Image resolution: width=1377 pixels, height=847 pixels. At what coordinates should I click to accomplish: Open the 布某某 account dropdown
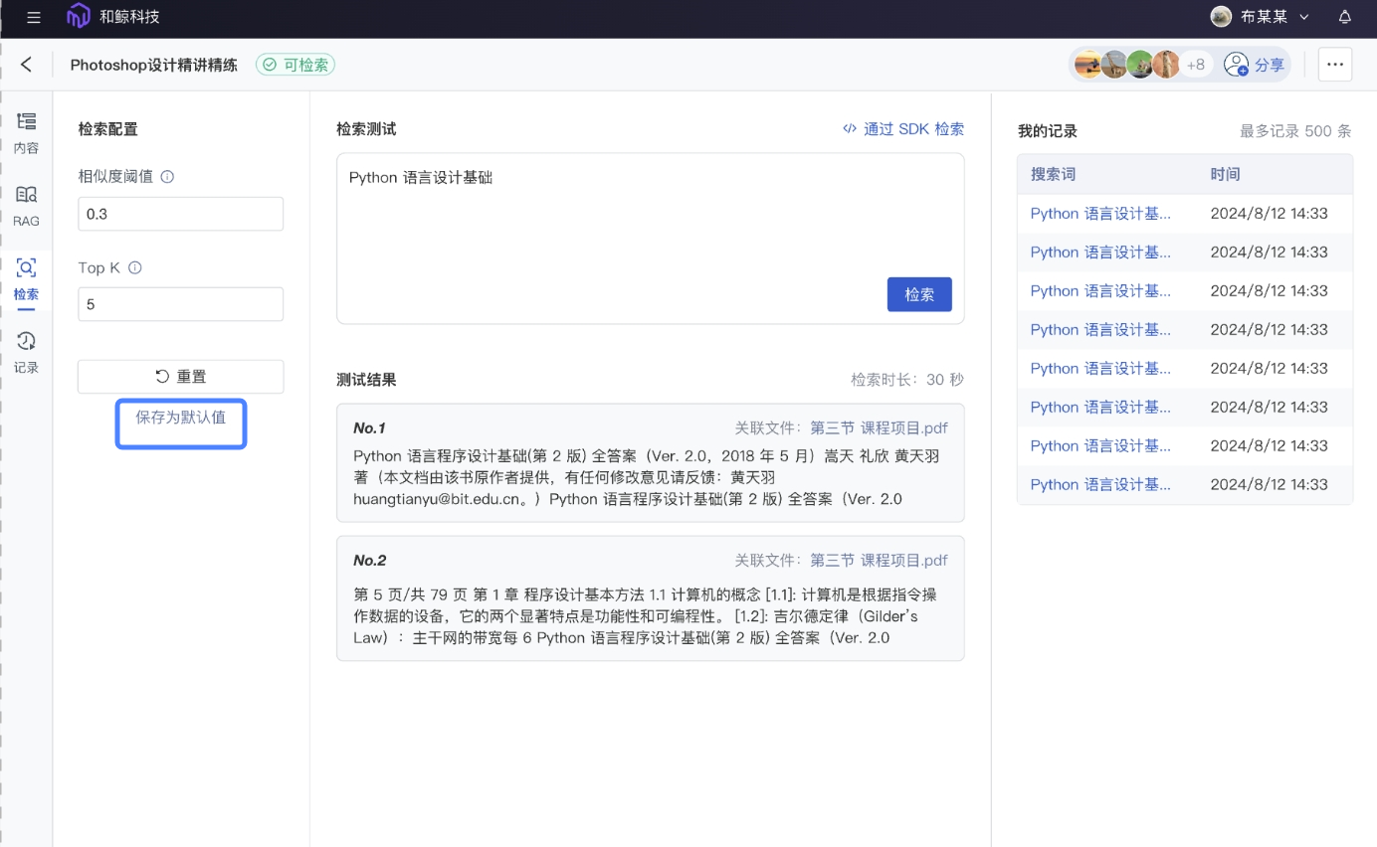click(1260, 17)
